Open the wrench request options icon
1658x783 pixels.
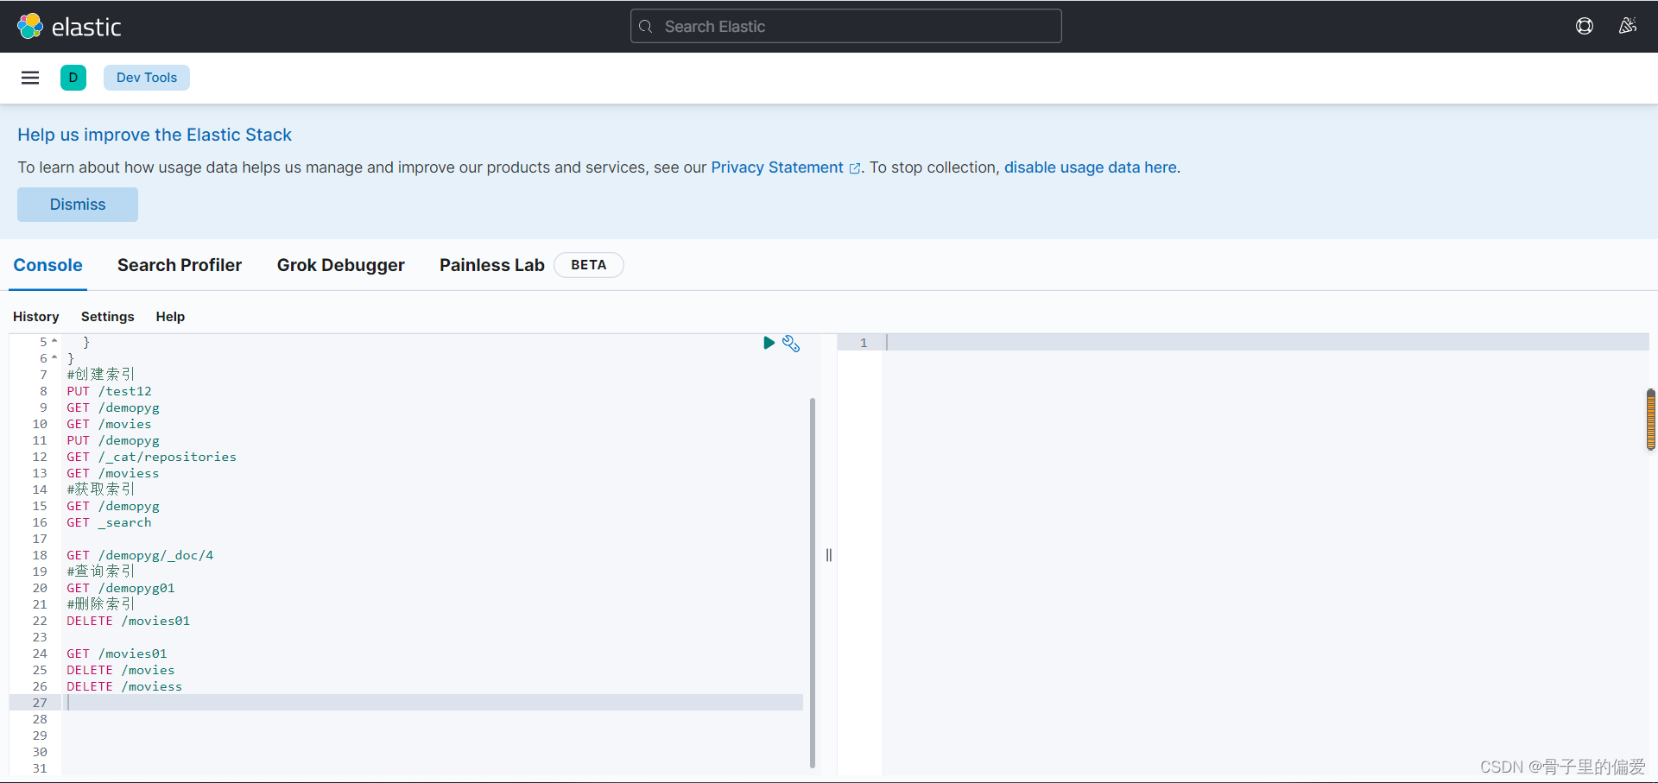(x=791, y=344)
